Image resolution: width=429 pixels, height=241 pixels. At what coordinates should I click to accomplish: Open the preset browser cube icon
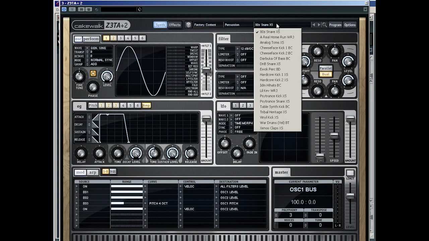188,25
